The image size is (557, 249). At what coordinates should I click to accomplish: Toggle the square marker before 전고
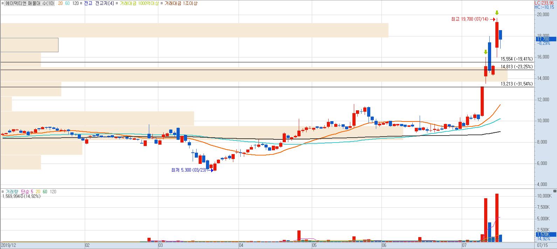82,3
